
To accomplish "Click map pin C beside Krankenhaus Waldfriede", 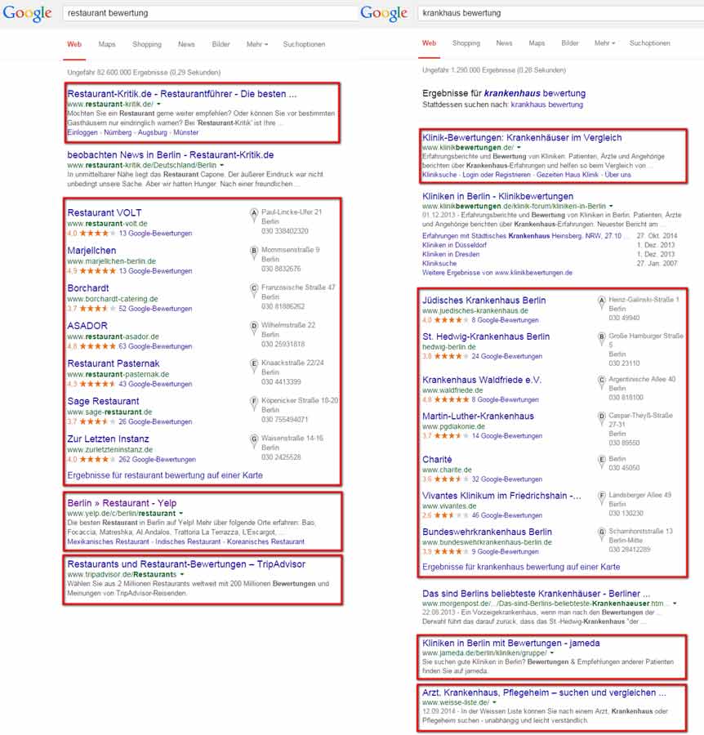I will (601, 382).
